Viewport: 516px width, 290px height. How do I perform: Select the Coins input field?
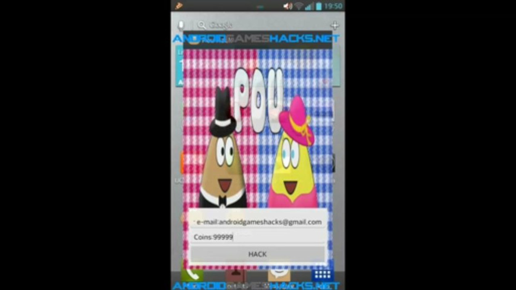pyautogui.click(x=257, y=237)
